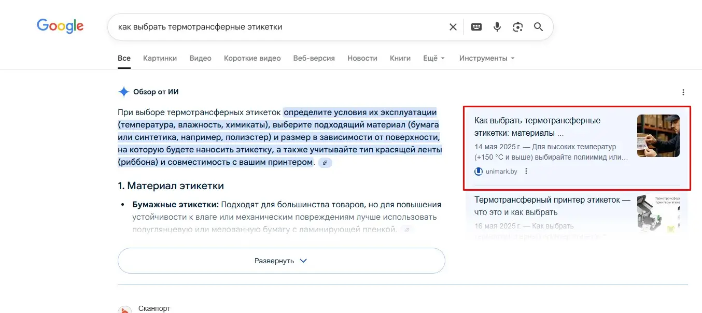
Task: Open the unimark.by article on choosing labels
Action: 537,126
